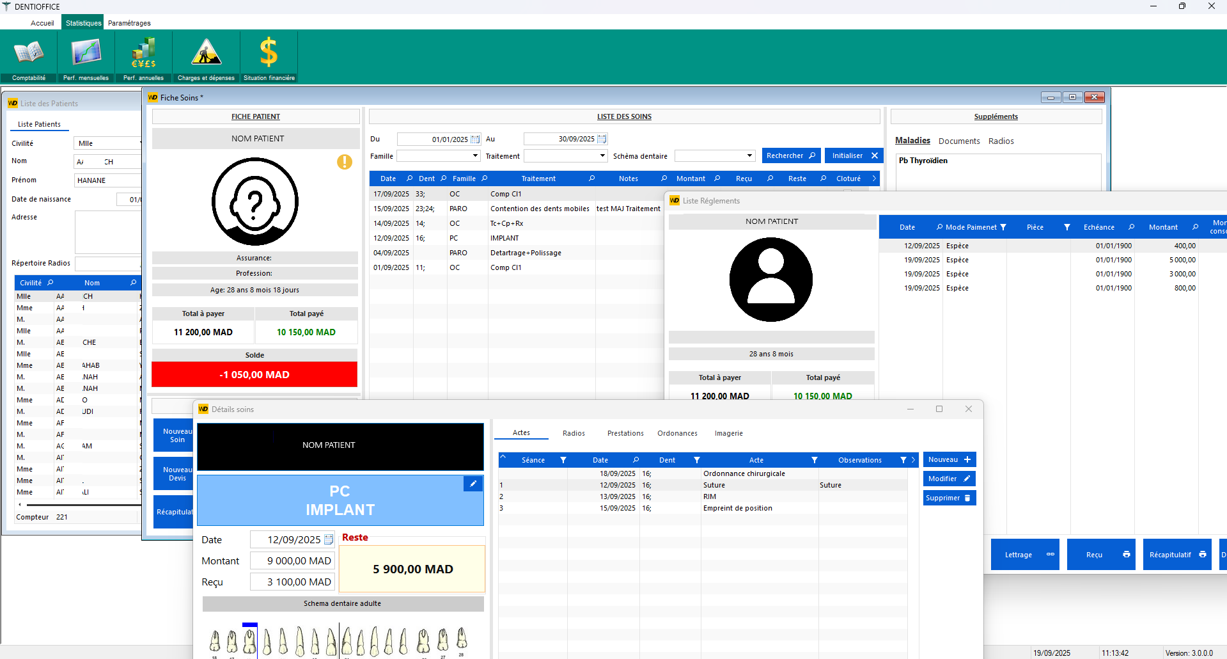The image size is (1227, 659).
Task: Expand the Famille dropdown
Action: (x=475, y=156)
